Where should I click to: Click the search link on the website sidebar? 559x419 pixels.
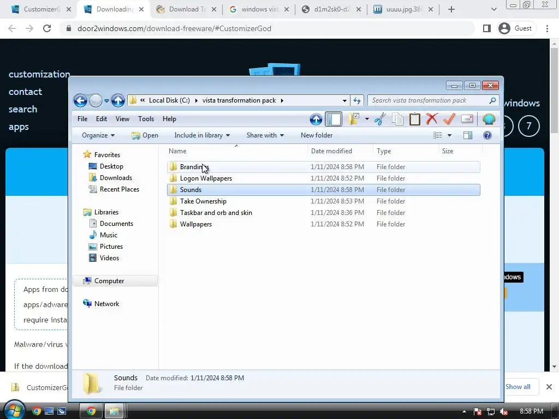point(23,109)
